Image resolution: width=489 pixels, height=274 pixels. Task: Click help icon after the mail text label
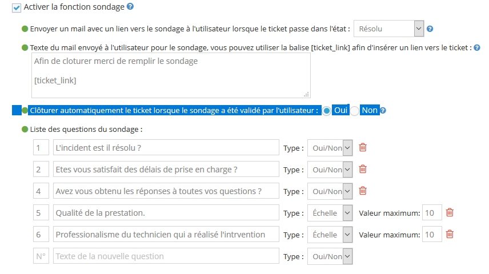pos(476,48)
